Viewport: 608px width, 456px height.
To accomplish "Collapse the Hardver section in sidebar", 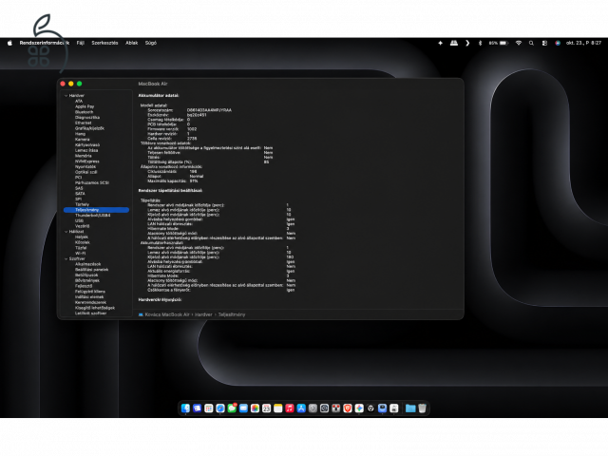I will 66,95.
